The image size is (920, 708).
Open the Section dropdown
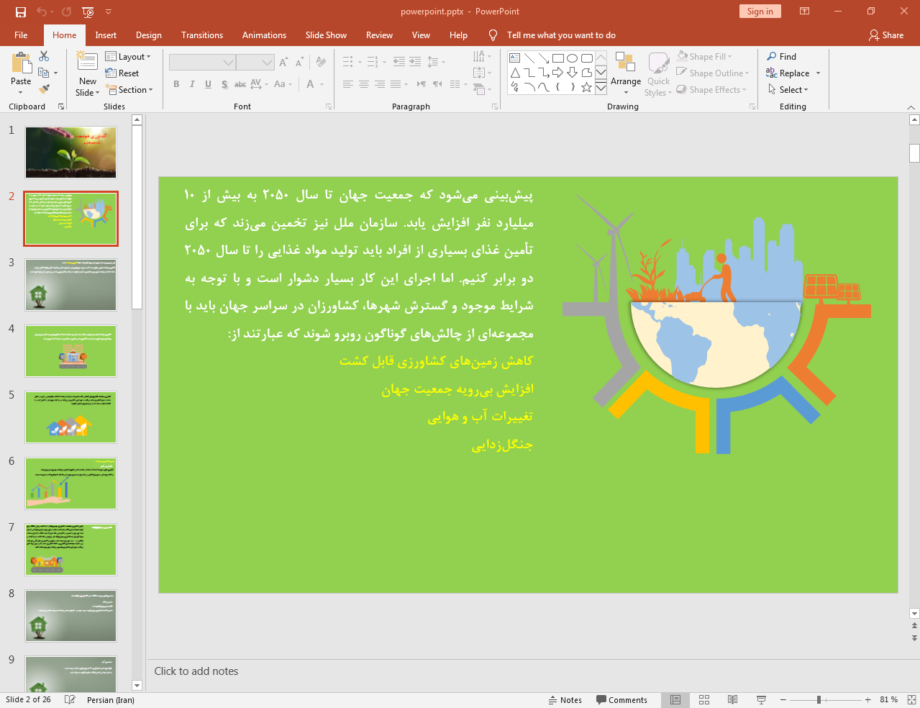(x=129, y=89)
